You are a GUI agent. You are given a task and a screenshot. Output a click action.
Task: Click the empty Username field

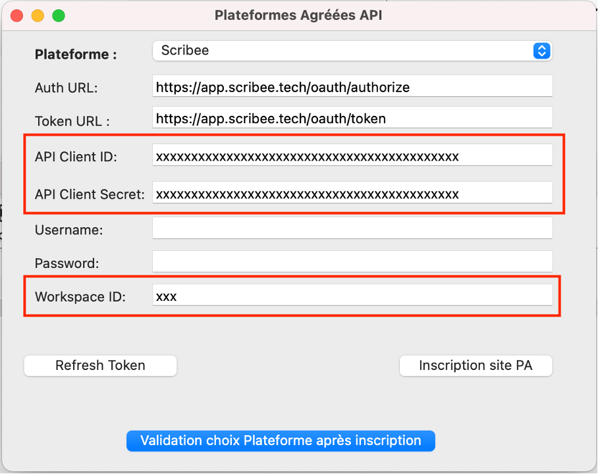tap(352, 228)
